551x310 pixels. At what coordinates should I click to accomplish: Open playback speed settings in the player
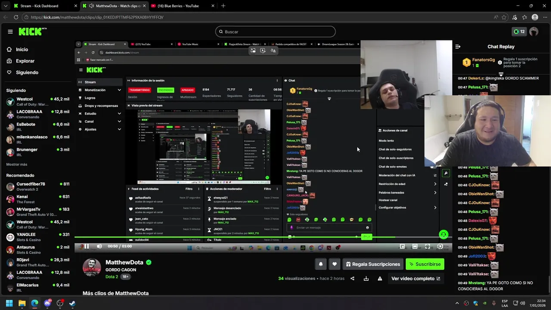pyautogui.click(x=440, y=246)
